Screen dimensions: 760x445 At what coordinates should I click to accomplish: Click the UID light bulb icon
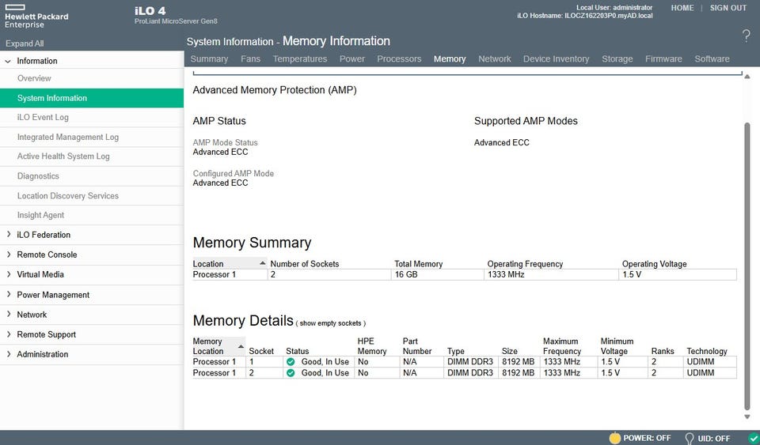689,438
